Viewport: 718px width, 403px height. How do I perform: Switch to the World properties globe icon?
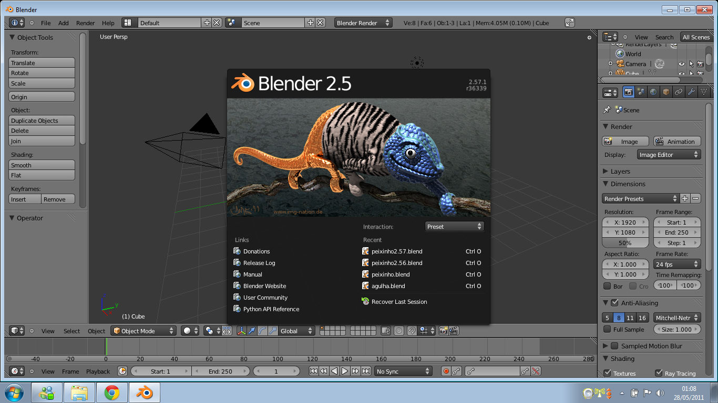[654, 92]
